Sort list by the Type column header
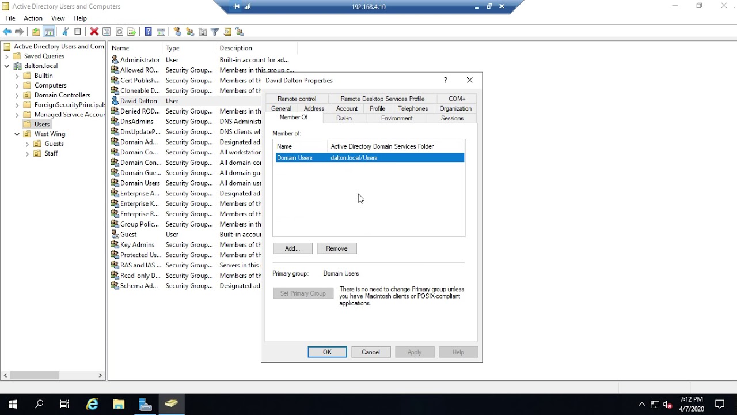 189,48
